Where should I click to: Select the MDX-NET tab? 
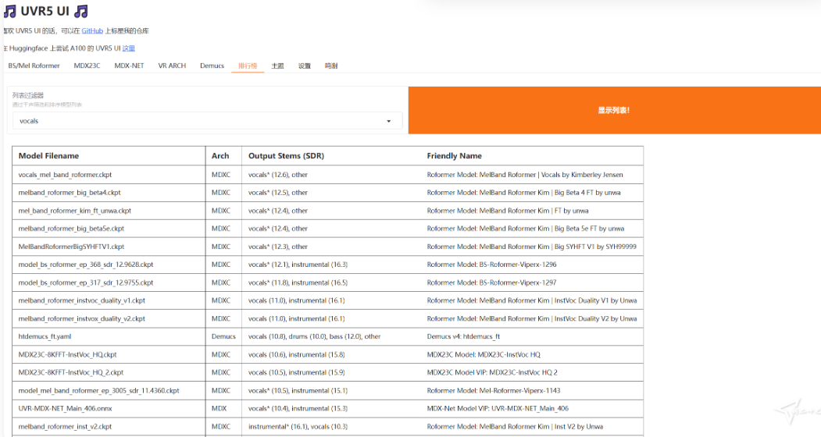click(129, 66)
